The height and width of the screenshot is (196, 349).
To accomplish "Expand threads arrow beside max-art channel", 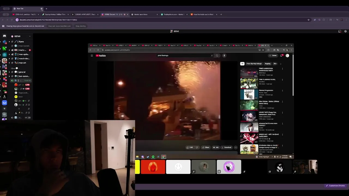I will point(9,63).
